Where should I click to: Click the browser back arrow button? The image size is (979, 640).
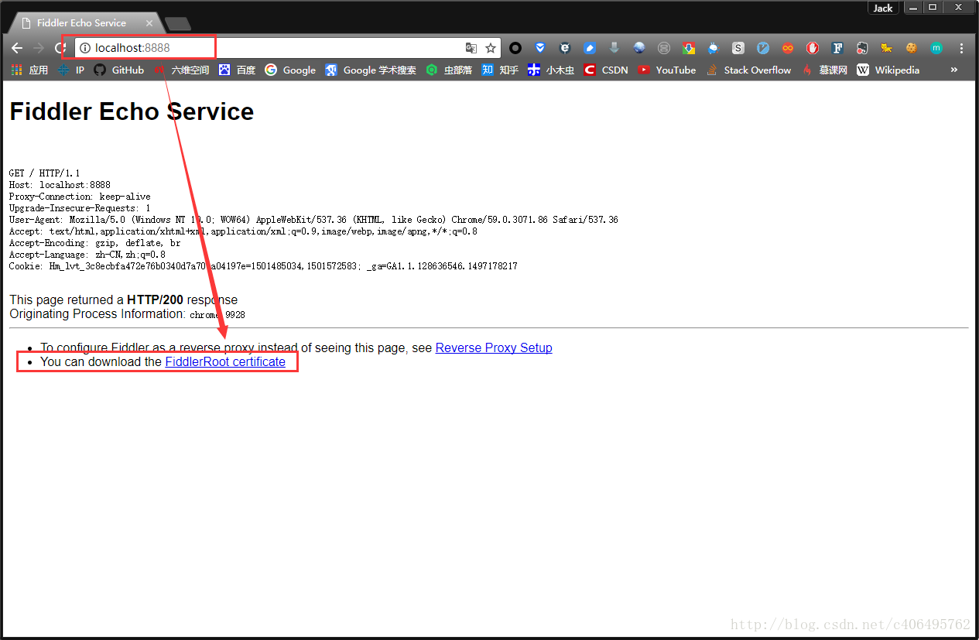pyautogui.click(x=17, y=48)
